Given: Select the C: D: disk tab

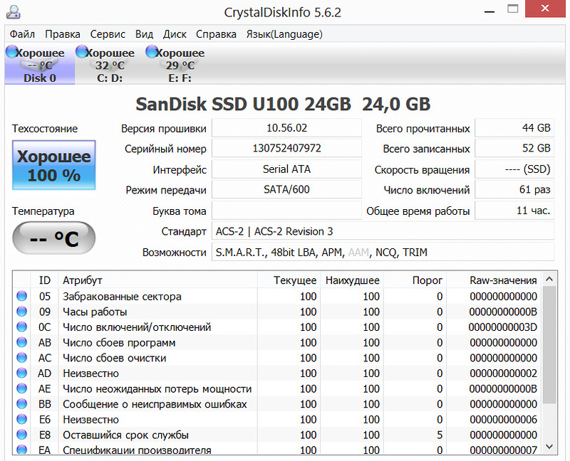Looking at the screenshot, I should [110, 66].
